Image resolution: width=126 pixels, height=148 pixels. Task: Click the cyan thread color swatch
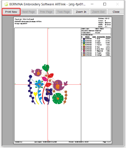click(84, 41)
